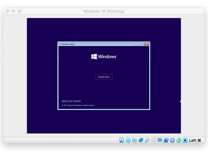The image size is (208, 156).
Task: Click the display settings status icon
Action: [x=160, y=140]
